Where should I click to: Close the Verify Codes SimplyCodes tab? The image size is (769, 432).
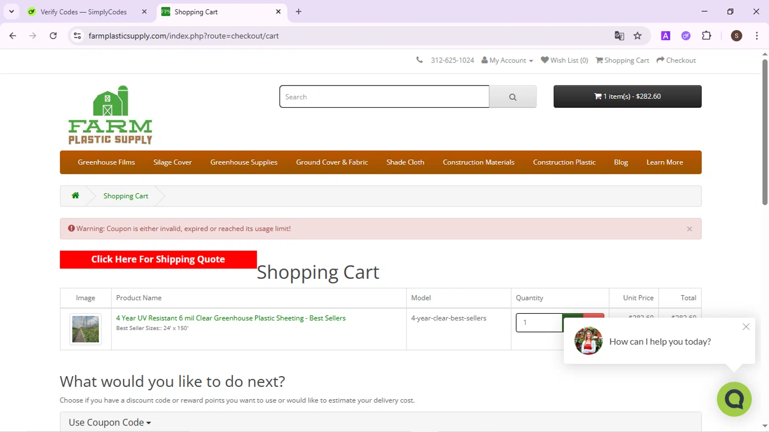(x=144, y=12)
